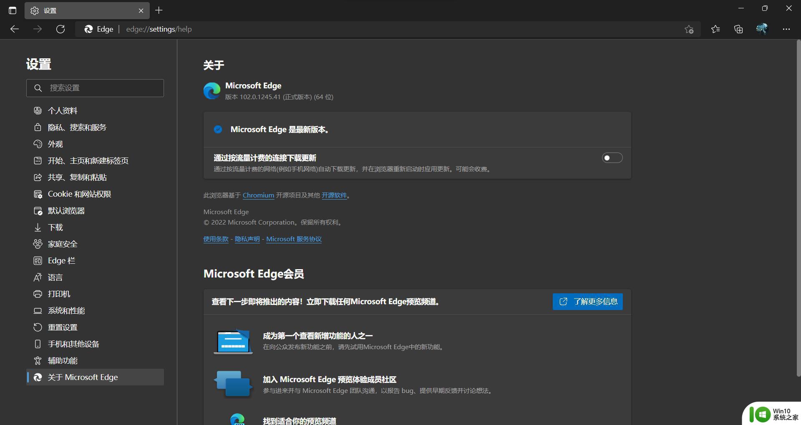This screenshot has width=801, height=425.
Task: Open the Collections icon
Action: click(738, 29)
